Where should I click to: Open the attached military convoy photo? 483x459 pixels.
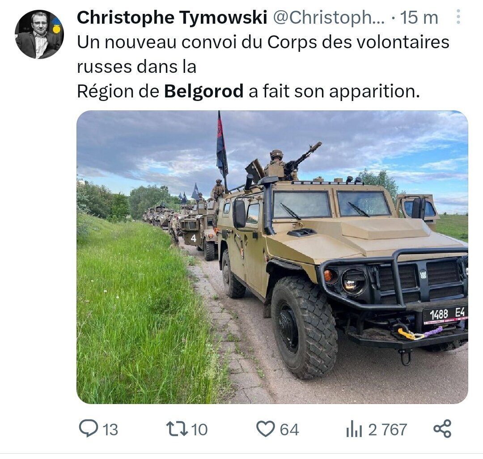click(x=272, y=257)
